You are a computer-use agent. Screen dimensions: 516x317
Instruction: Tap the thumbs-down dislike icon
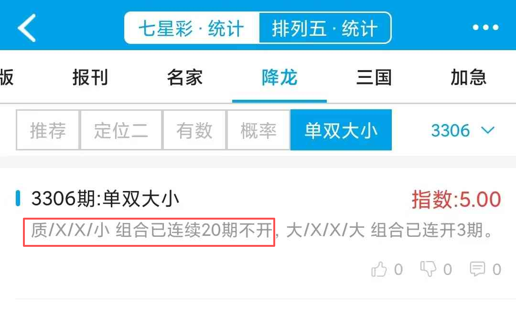click(428, 269)
